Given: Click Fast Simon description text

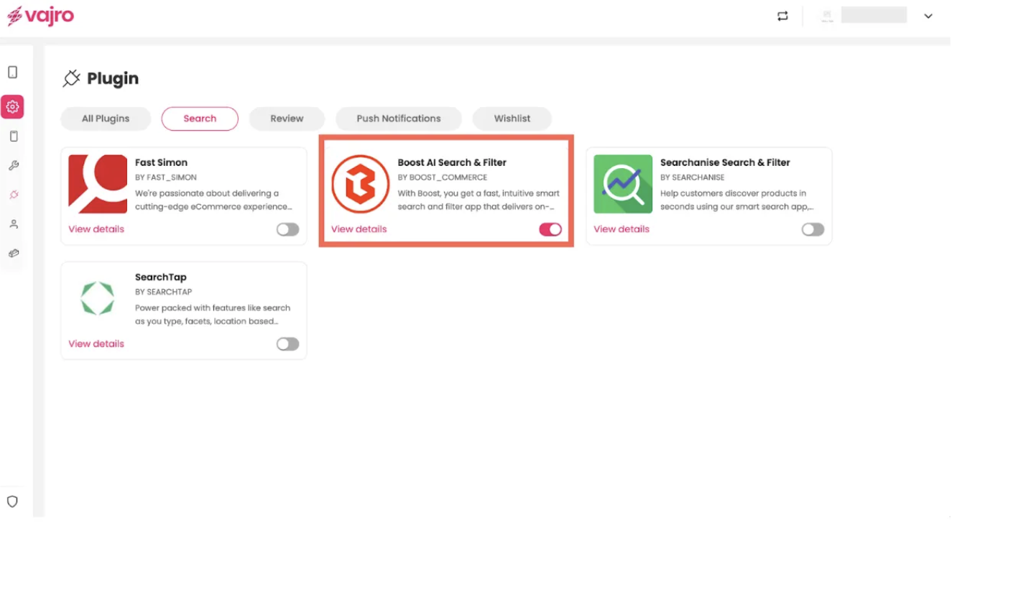Looking at the screenshot, I should coord(213,200).
